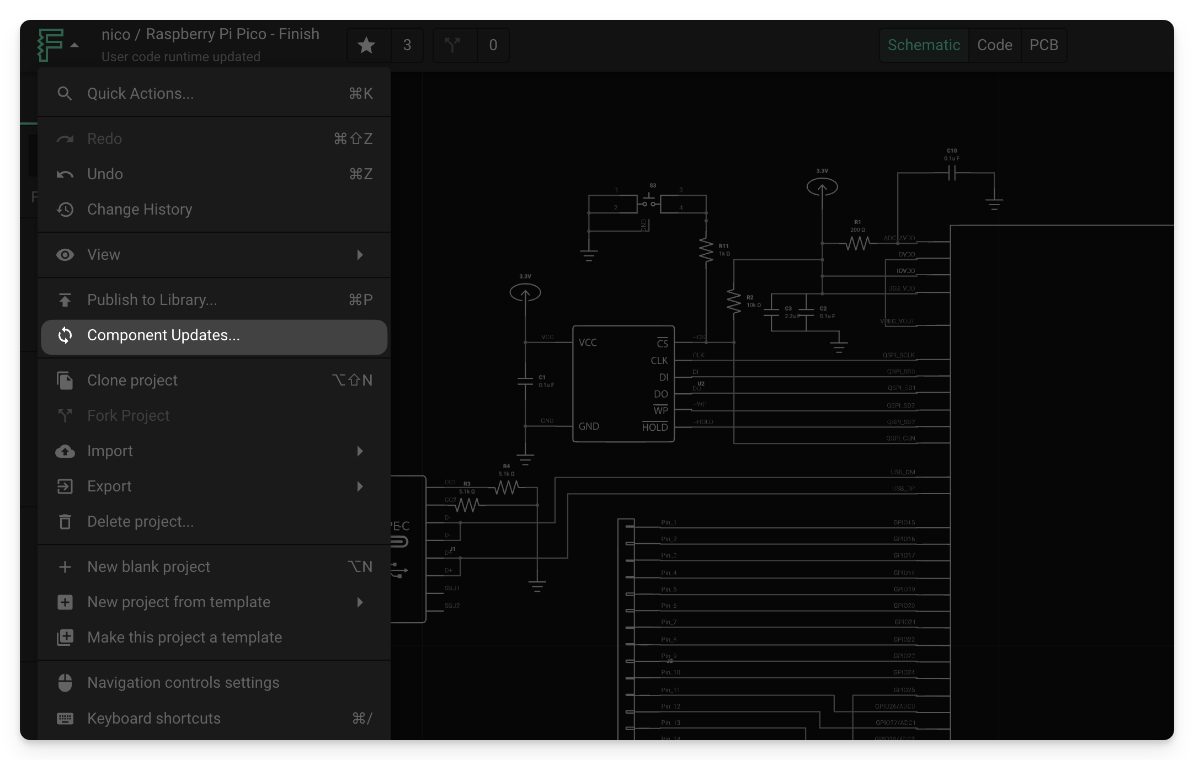Open Quick Actions menu entry
1194x760 pixels.
tap(214, 94)
